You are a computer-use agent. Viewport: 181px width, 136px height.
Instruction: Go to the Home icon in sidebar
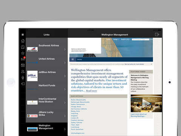coord(23,41)
